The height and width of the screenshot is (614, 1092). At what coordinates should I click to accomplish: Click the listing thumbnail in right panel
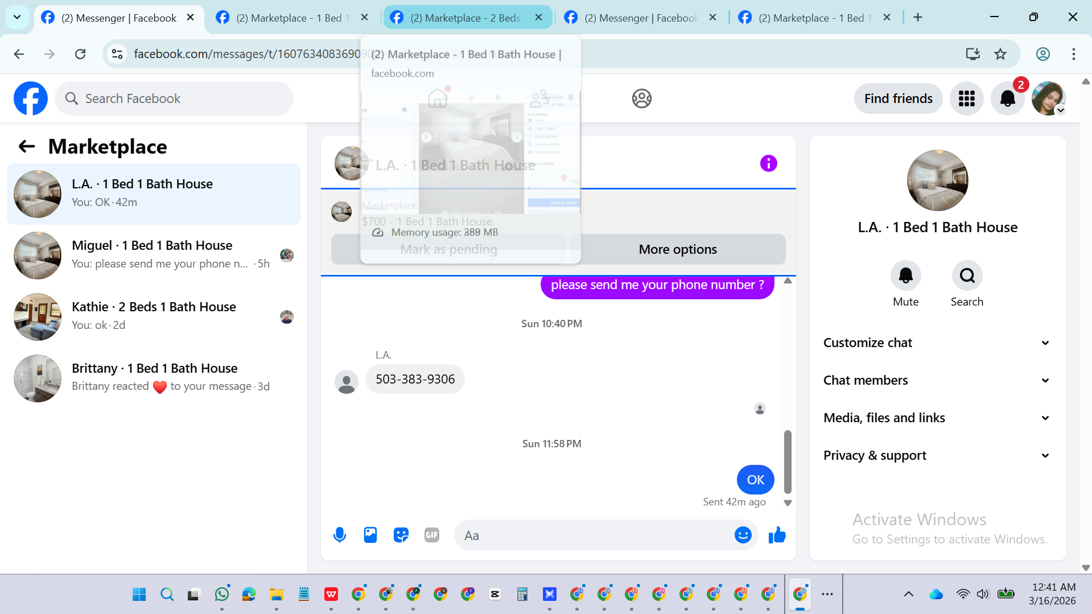click(x=937, y=180)
